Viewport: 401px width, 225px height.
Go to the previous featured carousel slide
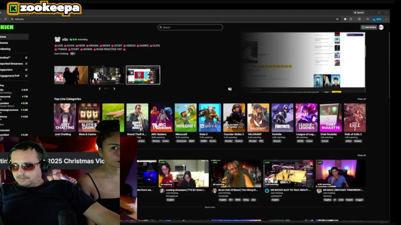coord(100,89)
